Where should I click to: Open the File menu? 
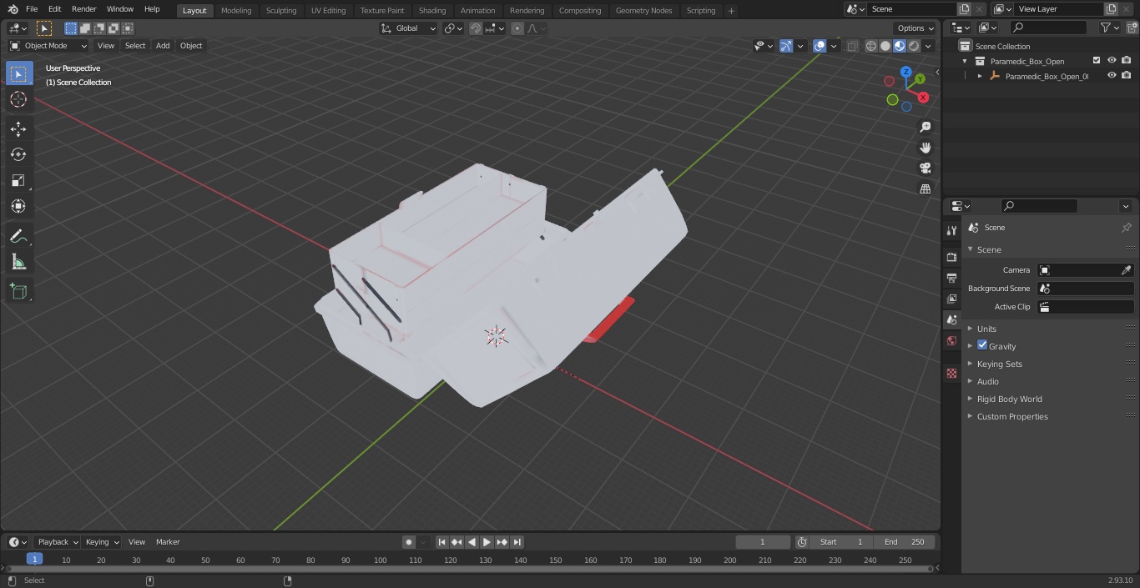(x=32, y=9)
